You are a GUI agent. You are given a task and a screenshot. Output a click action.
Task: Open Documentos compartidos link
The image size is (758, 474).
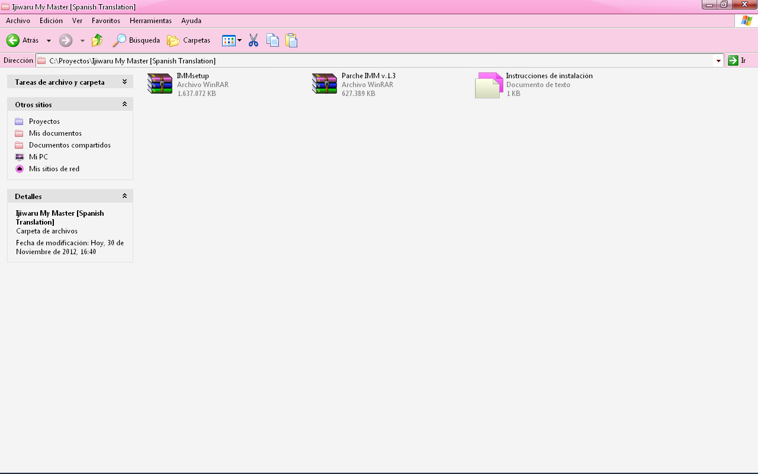[x=70, y=145]
